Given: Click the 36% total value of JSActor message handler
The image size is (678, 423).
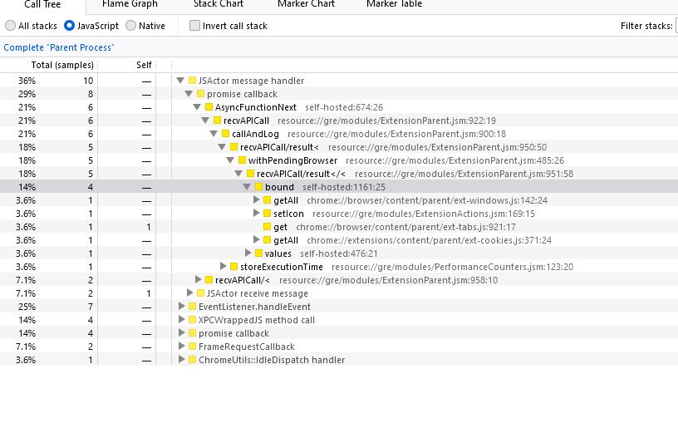Looking at the screenshot, I should 27,81.
